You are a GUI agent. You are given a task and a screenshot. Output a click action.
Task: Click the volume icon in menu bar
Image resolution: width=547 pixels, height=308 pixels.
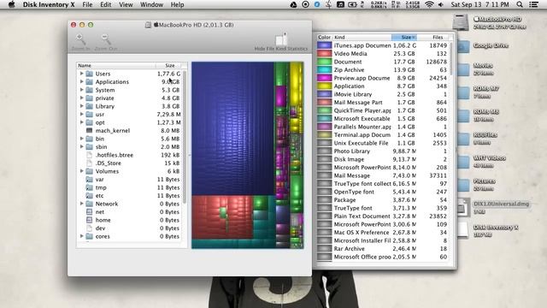coord(441,4)
